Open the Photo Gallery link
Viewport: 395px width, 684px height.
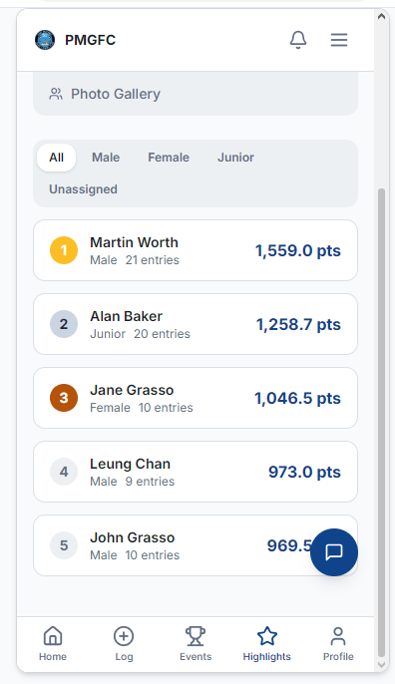point(196,94)
